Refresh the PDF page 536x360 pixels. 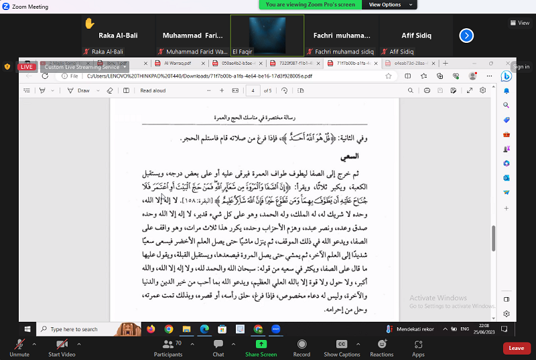[45, 76]
